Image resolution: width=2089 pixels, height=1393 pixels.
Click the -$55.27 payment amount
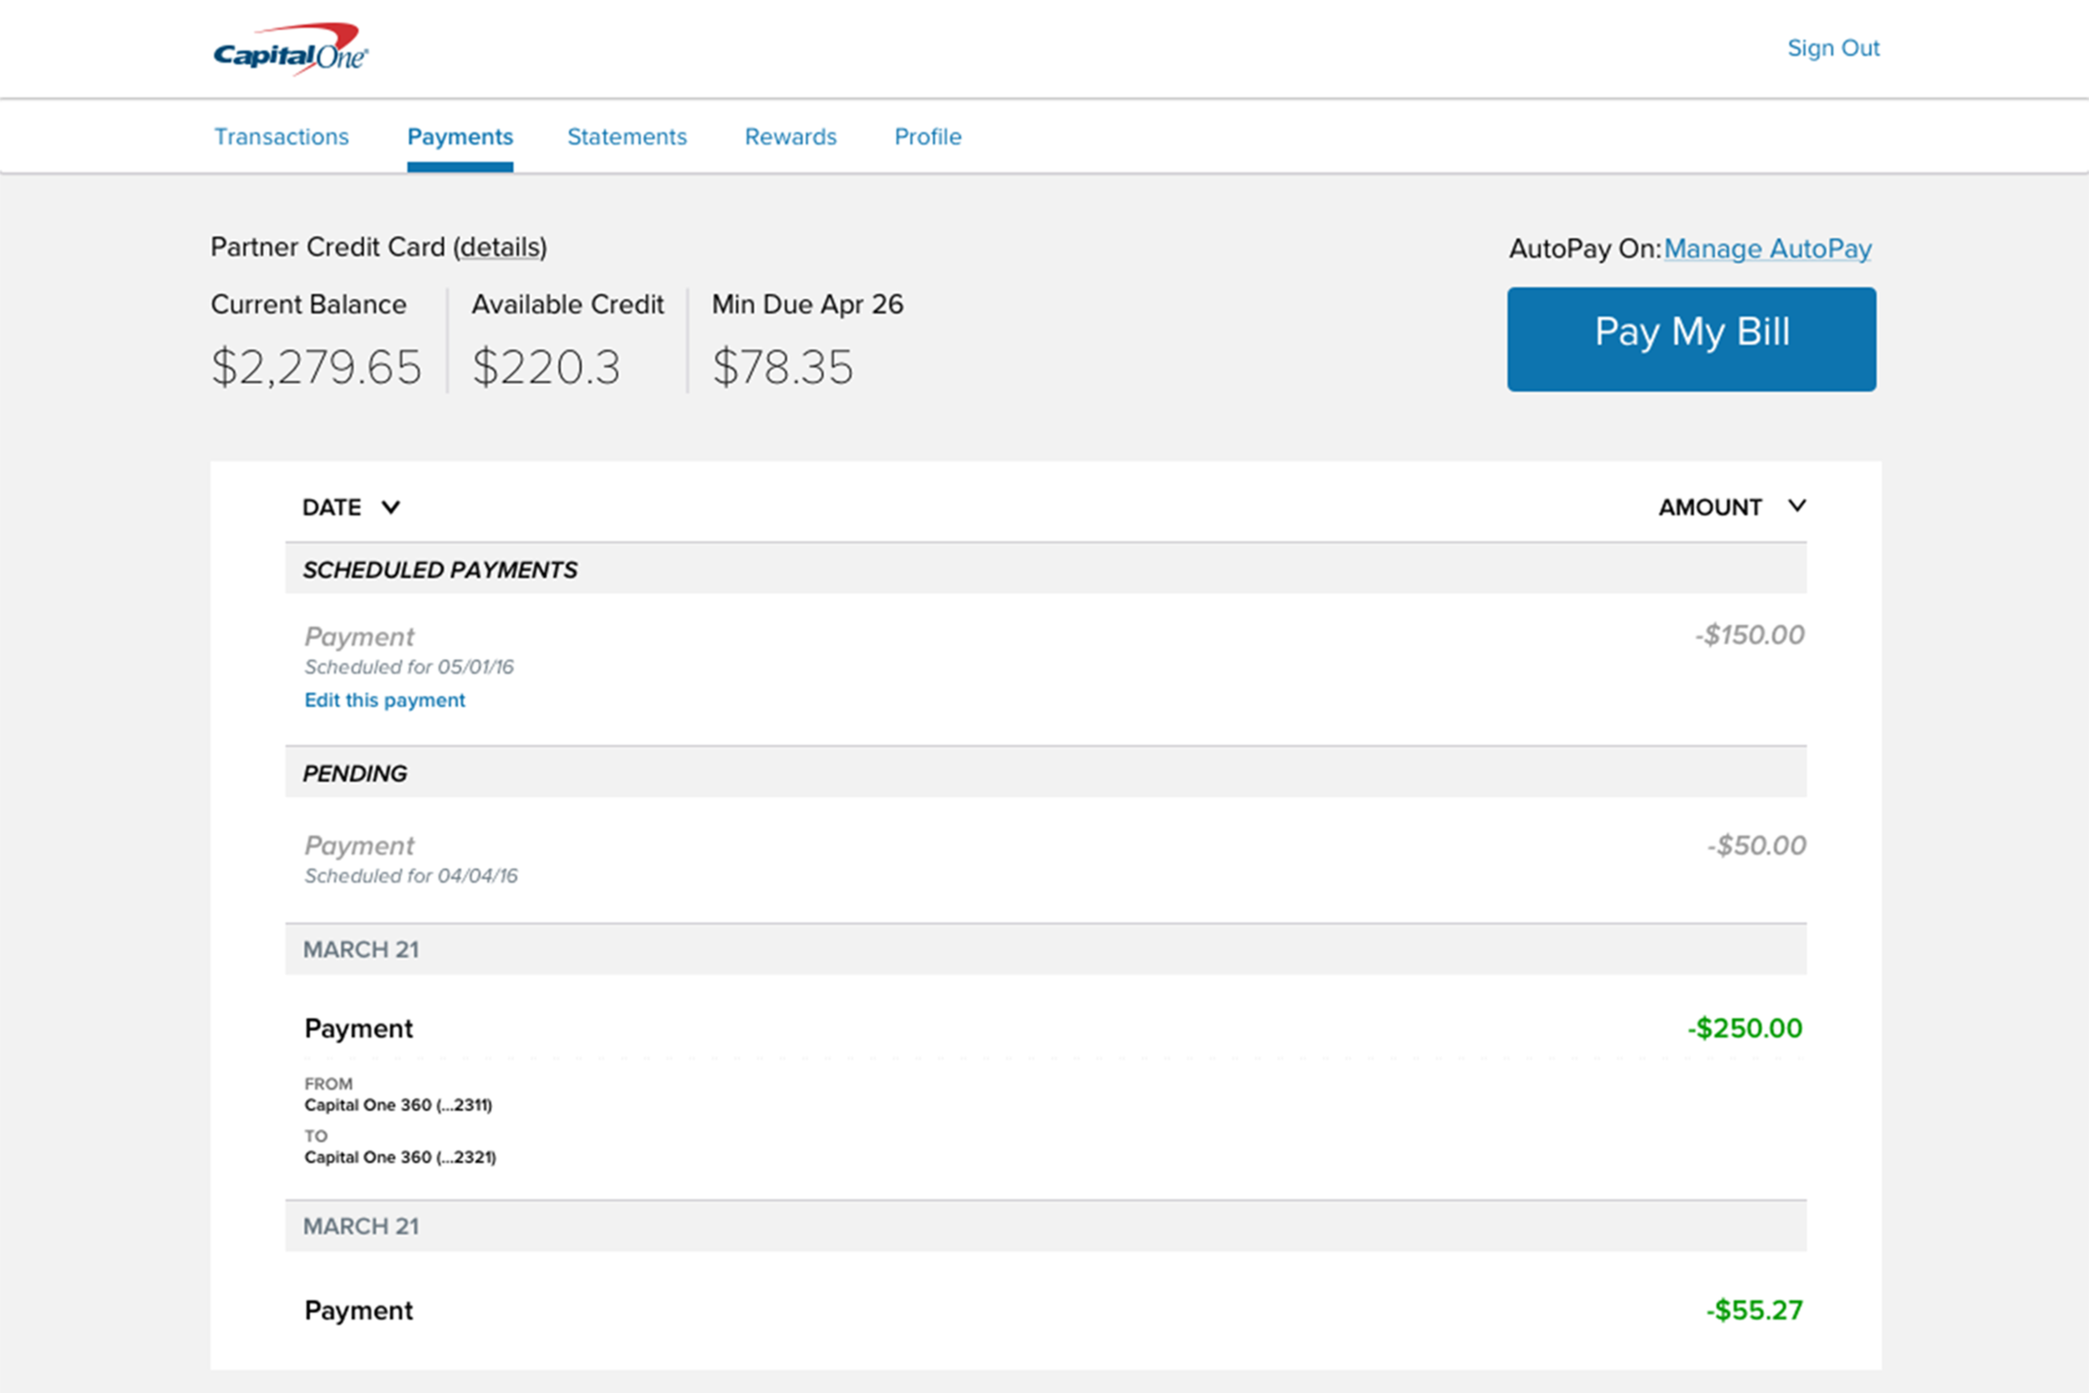click(1754, 1309)
